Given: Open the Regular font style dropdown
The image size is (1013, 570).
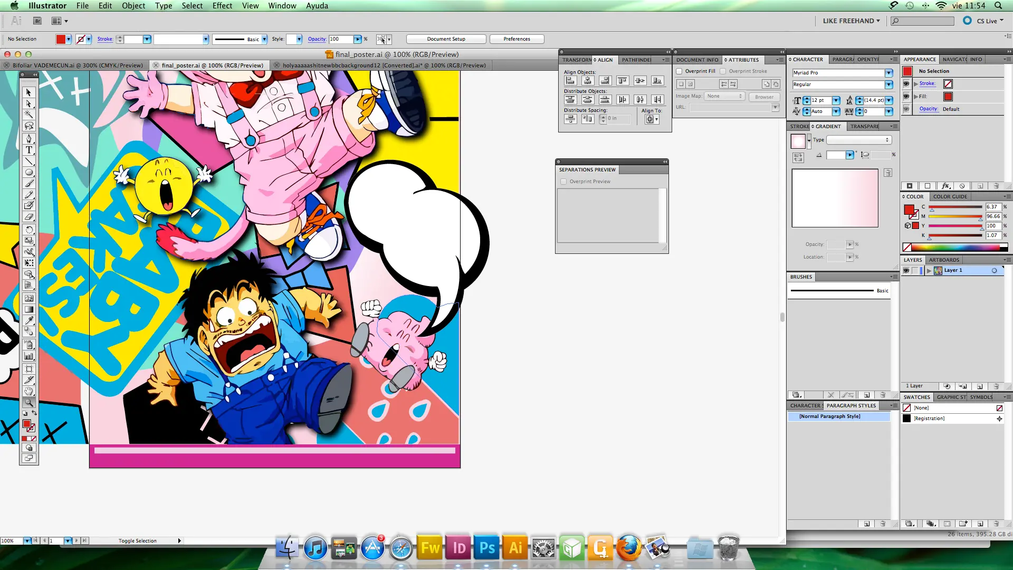Looking at the screenshot, I should tap(889, 84).
